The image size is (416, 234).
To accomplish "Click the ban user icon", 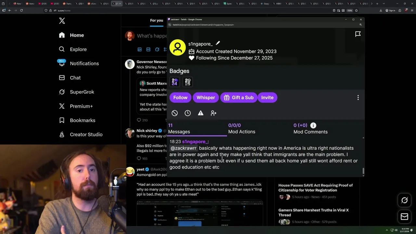I will point(175,113).
